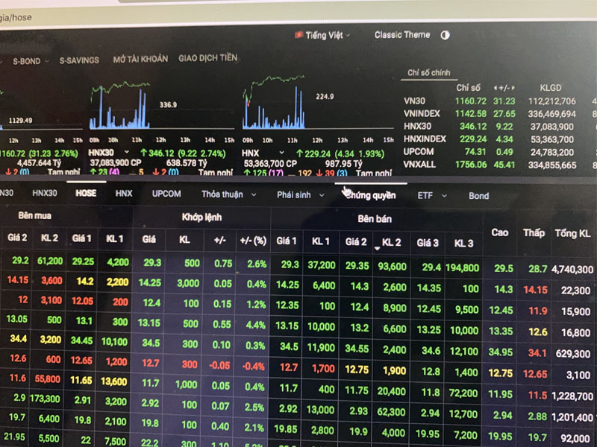Click the browser address bar URL
Viewport: 597px width, 447px height.
click(16, 17)
